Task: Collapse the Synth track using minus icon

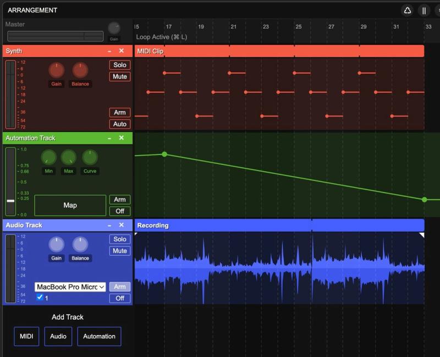Action: coord(109,51)
